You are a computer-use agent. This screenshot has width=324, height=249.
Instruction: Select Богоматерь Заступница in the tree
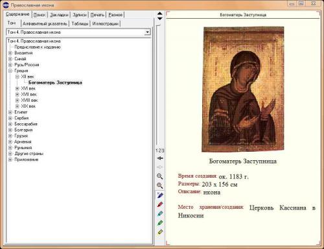tap(55, 82)
